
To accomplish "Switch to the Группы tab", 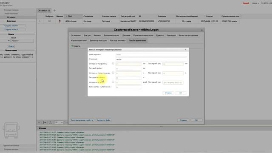I will 160,35.
